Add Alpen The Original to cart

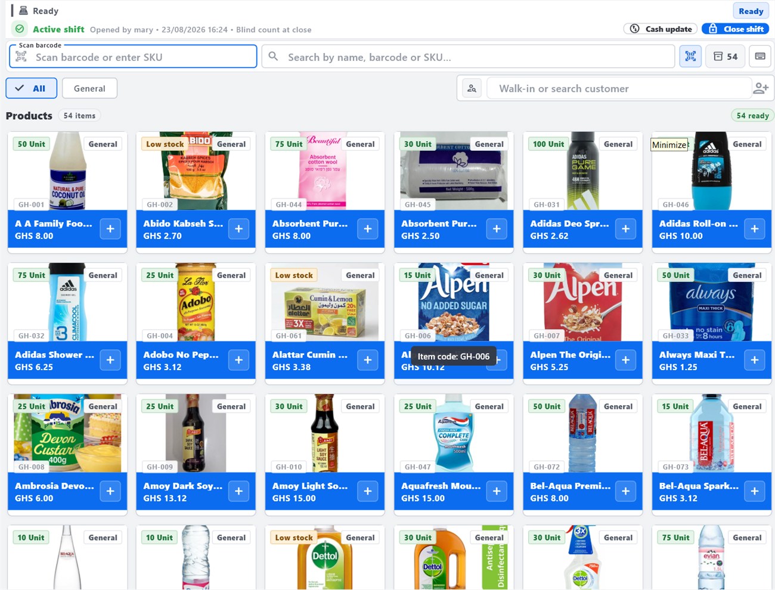[x=625, y=360]
